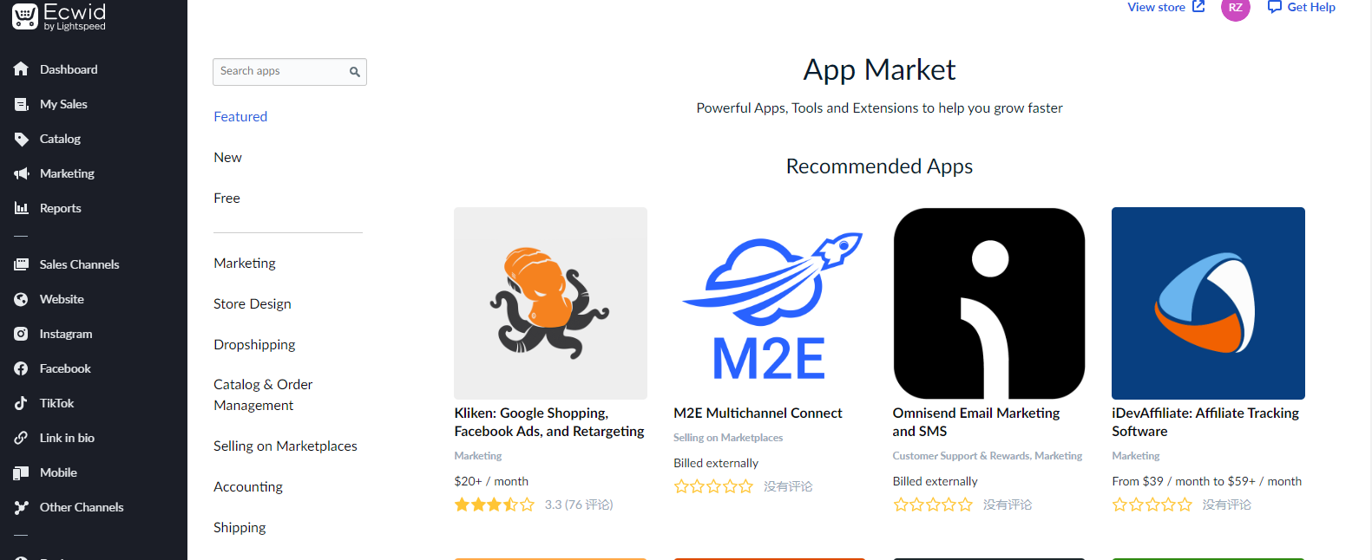Image resolution: width=1372 pixels, height=560 pixels.
Task: Select the Marketing megaphone icon
Action: coord(21,173)
